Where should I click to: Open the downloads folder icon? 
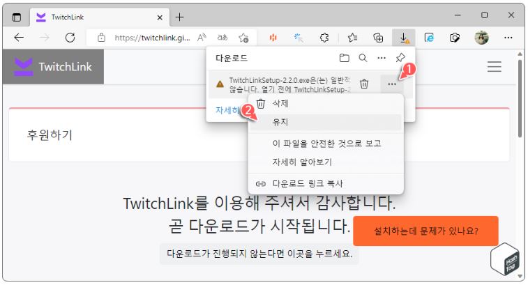click(344, 58)
